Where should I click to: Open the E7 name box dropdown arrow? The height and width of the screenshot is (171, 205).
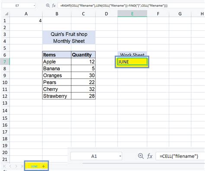coord(34,6)
